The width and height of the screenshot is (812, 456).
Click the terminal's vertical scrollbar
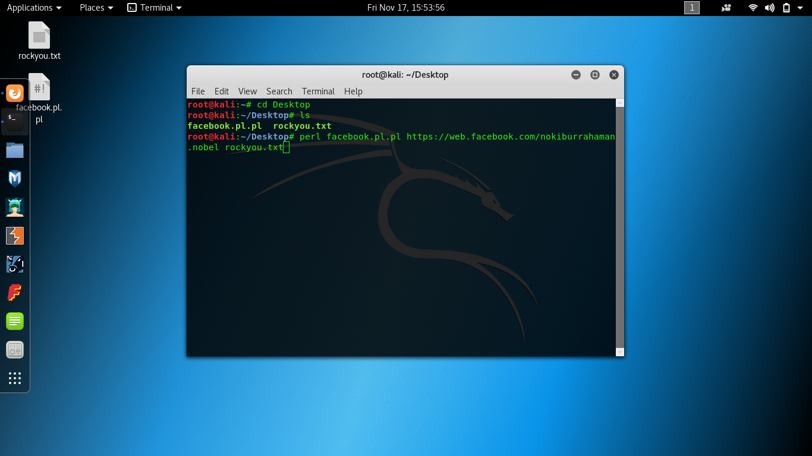(619, 226)
